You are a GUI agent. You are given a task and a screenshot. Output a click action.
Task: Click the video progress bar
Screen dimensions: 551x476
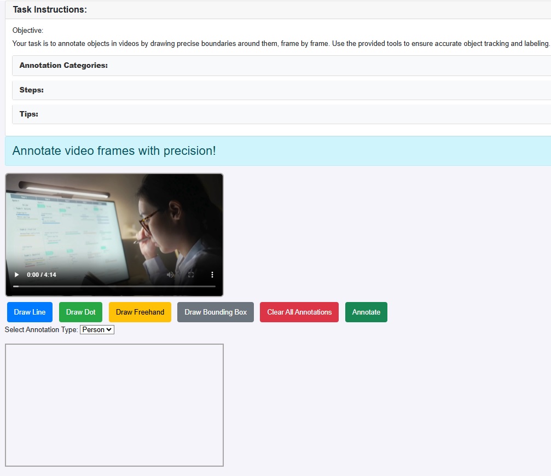pyautogui.click(x=114, y=286)
